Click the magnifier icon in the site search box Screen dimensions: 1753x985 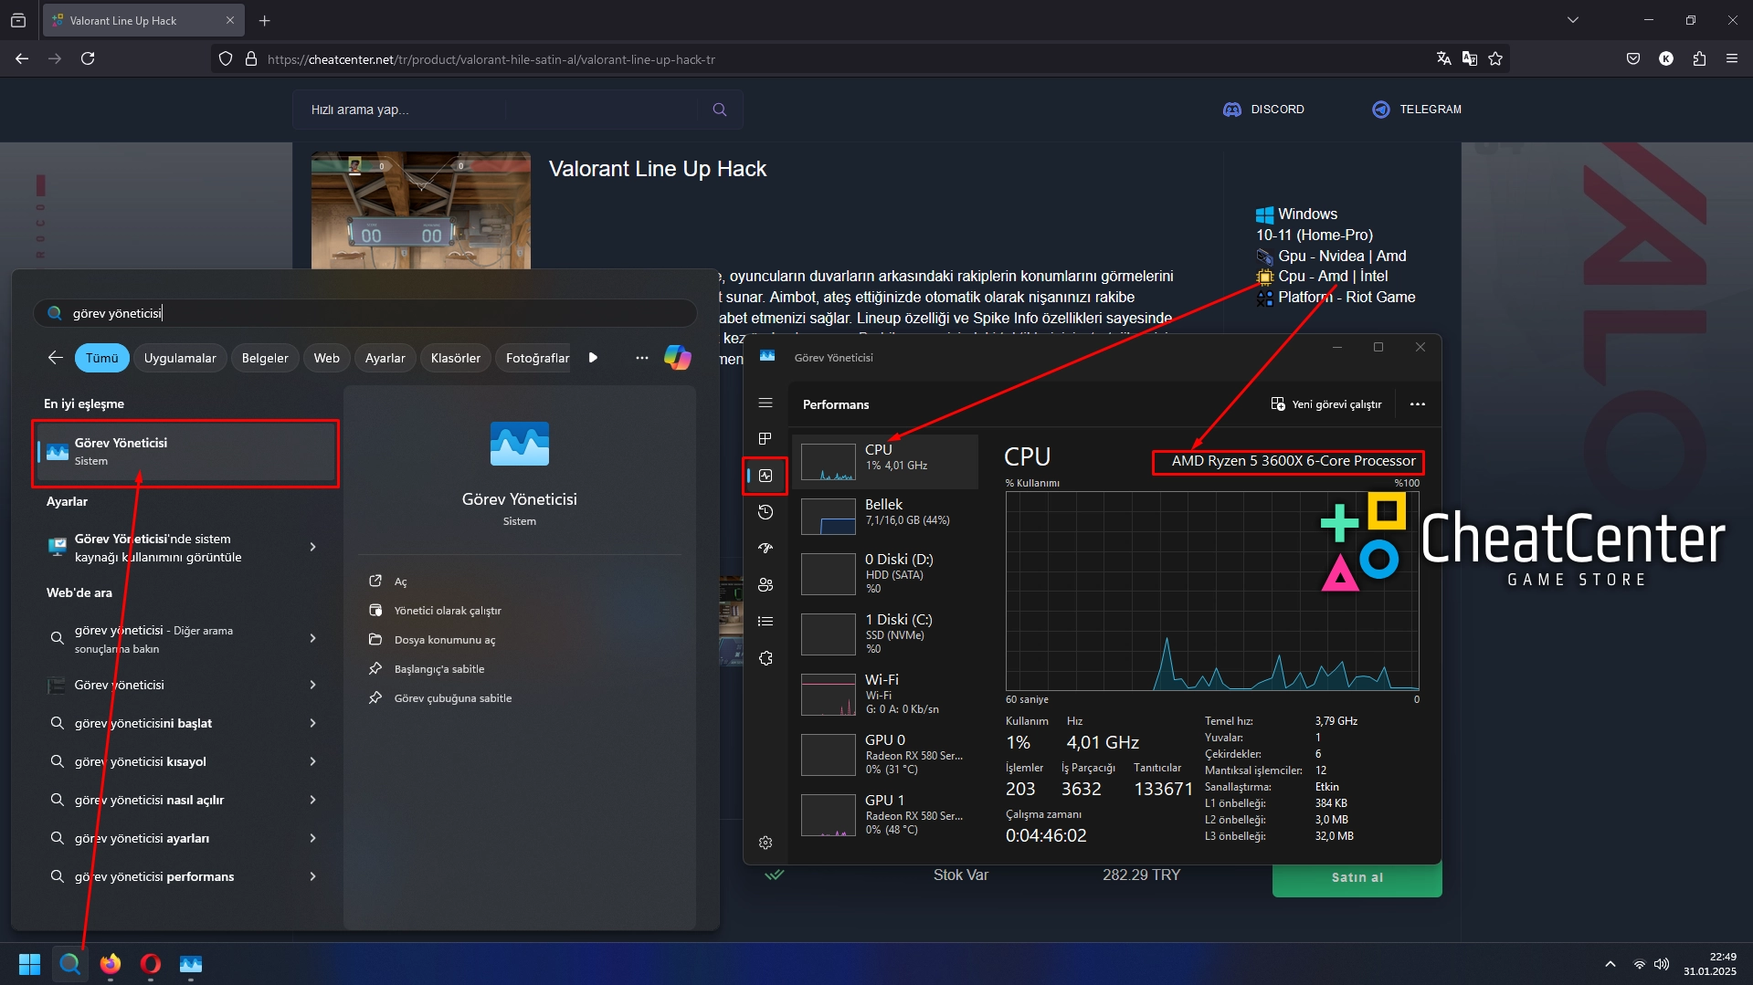(720, 110)
